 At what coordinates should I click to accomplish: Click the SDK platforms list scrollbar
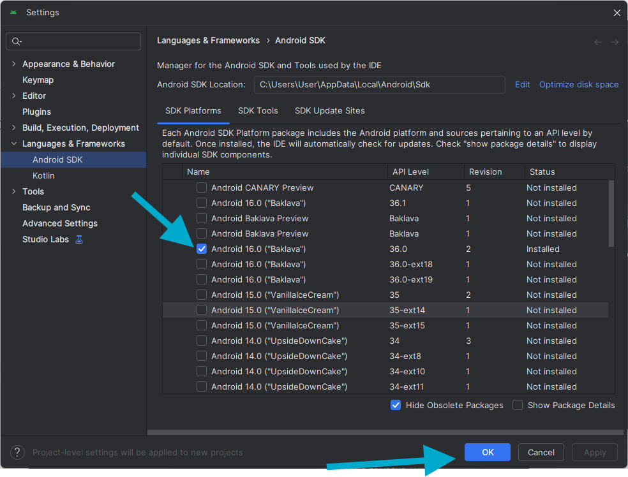pyautogui.click(x=611, y=214)
